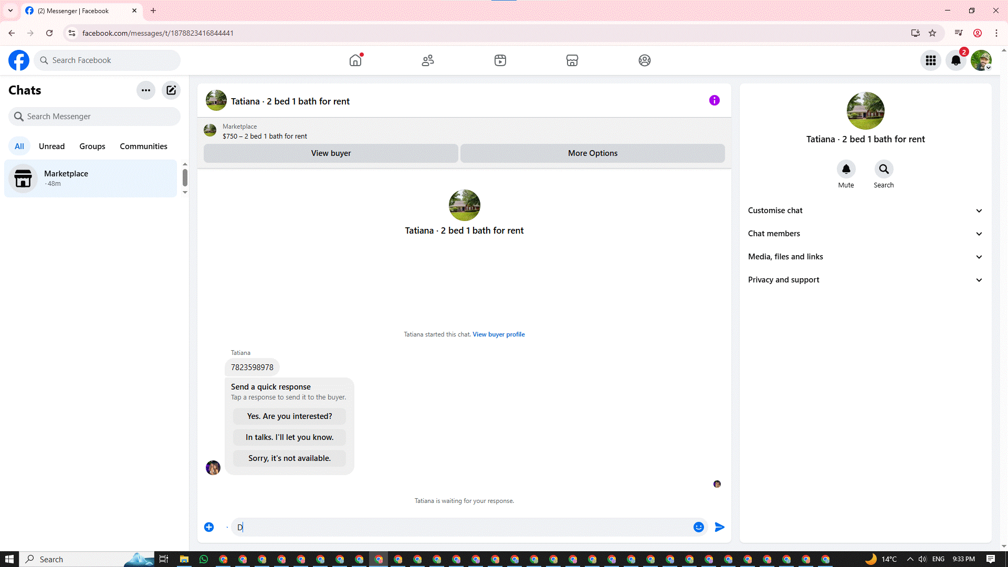Open the Facebook menu grid icon
Image resolution: width=1008 pixels, height=567 pixels.
[x=931, y=60]
